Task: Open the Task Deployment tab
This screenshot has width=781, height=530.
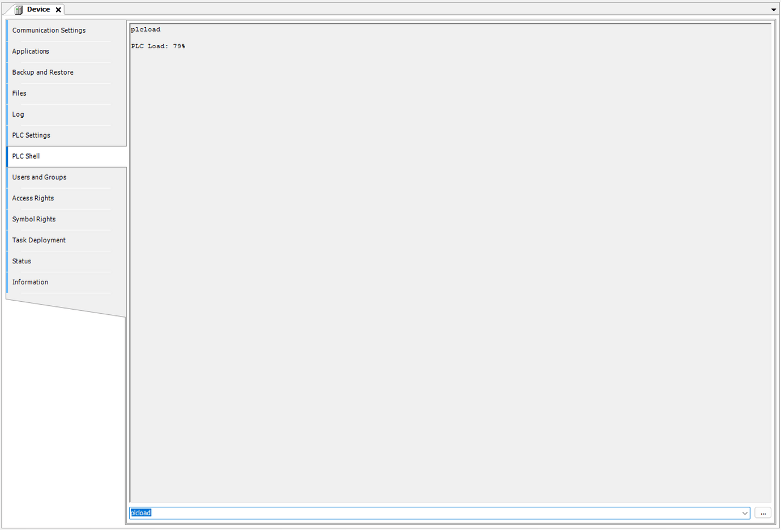Action: click(38, 240)
